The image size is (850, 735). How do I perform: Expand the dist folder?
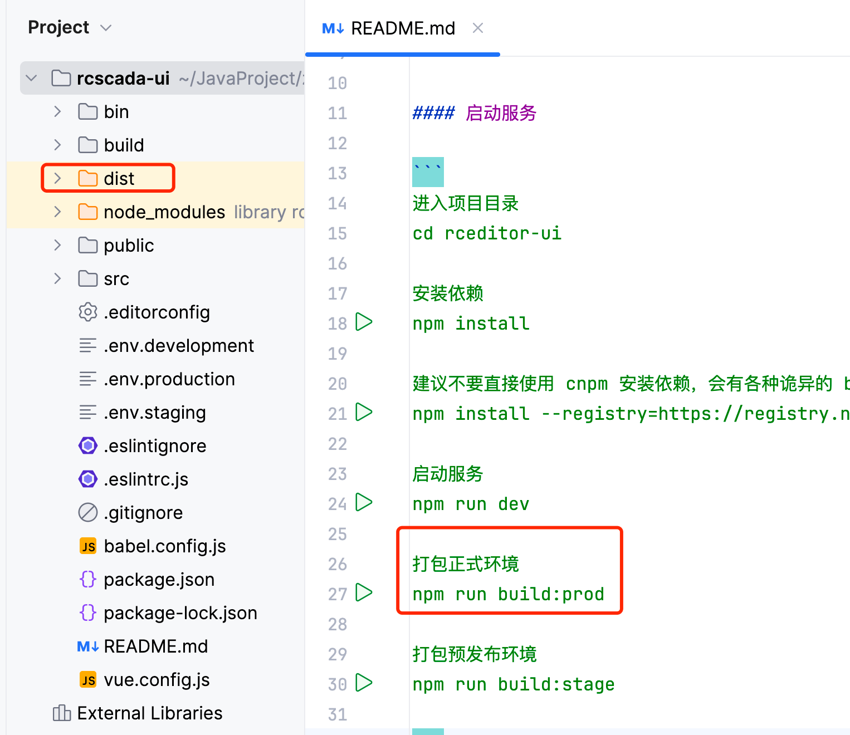point(57,178)
